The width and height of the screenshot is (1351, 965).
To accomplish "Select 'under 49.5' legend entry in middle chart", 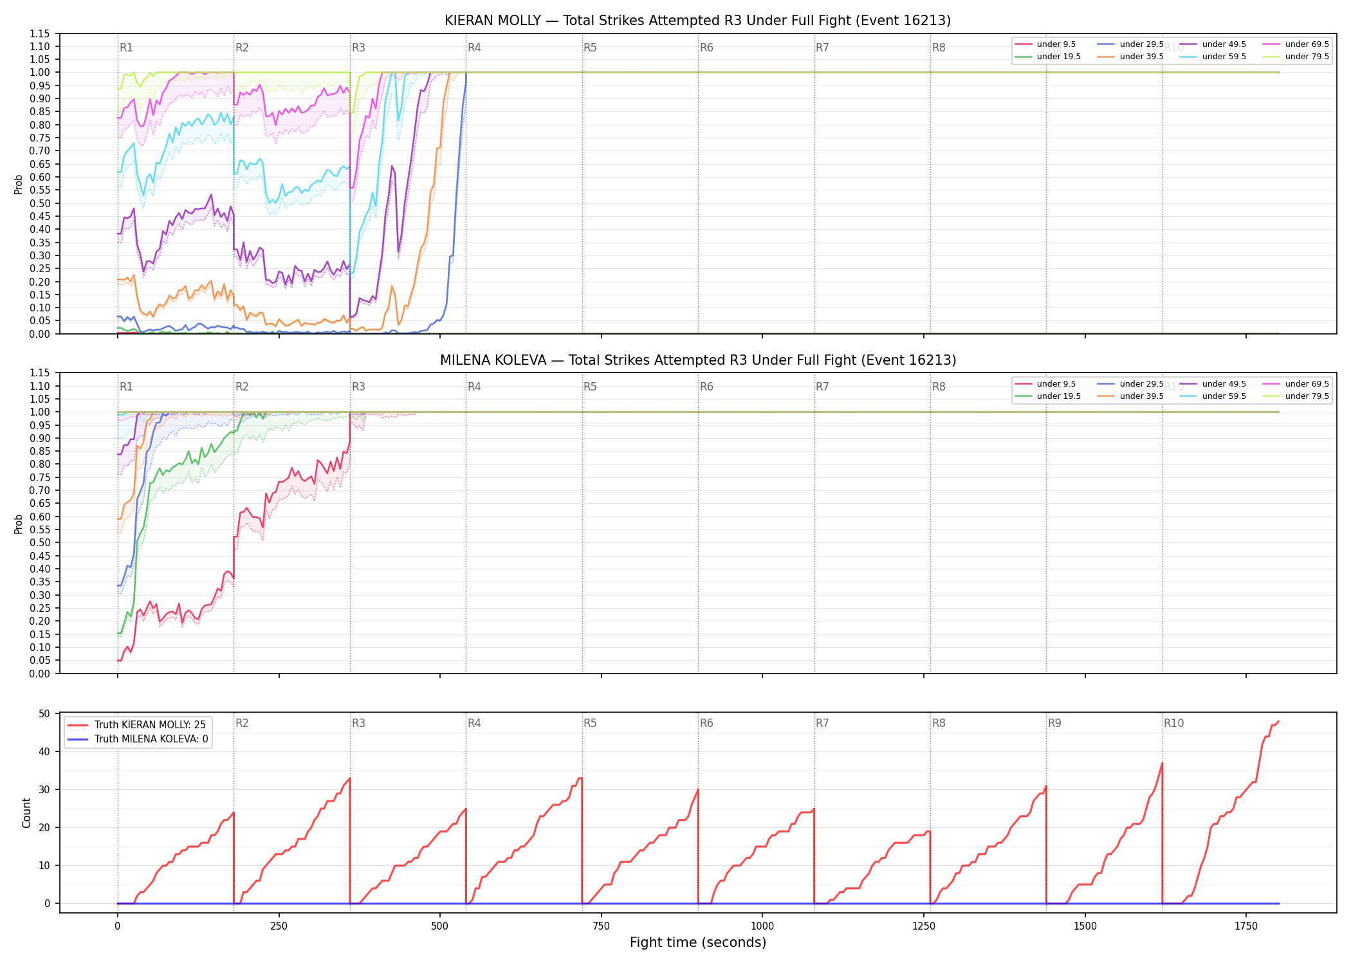I will (x=1213, y=384).
